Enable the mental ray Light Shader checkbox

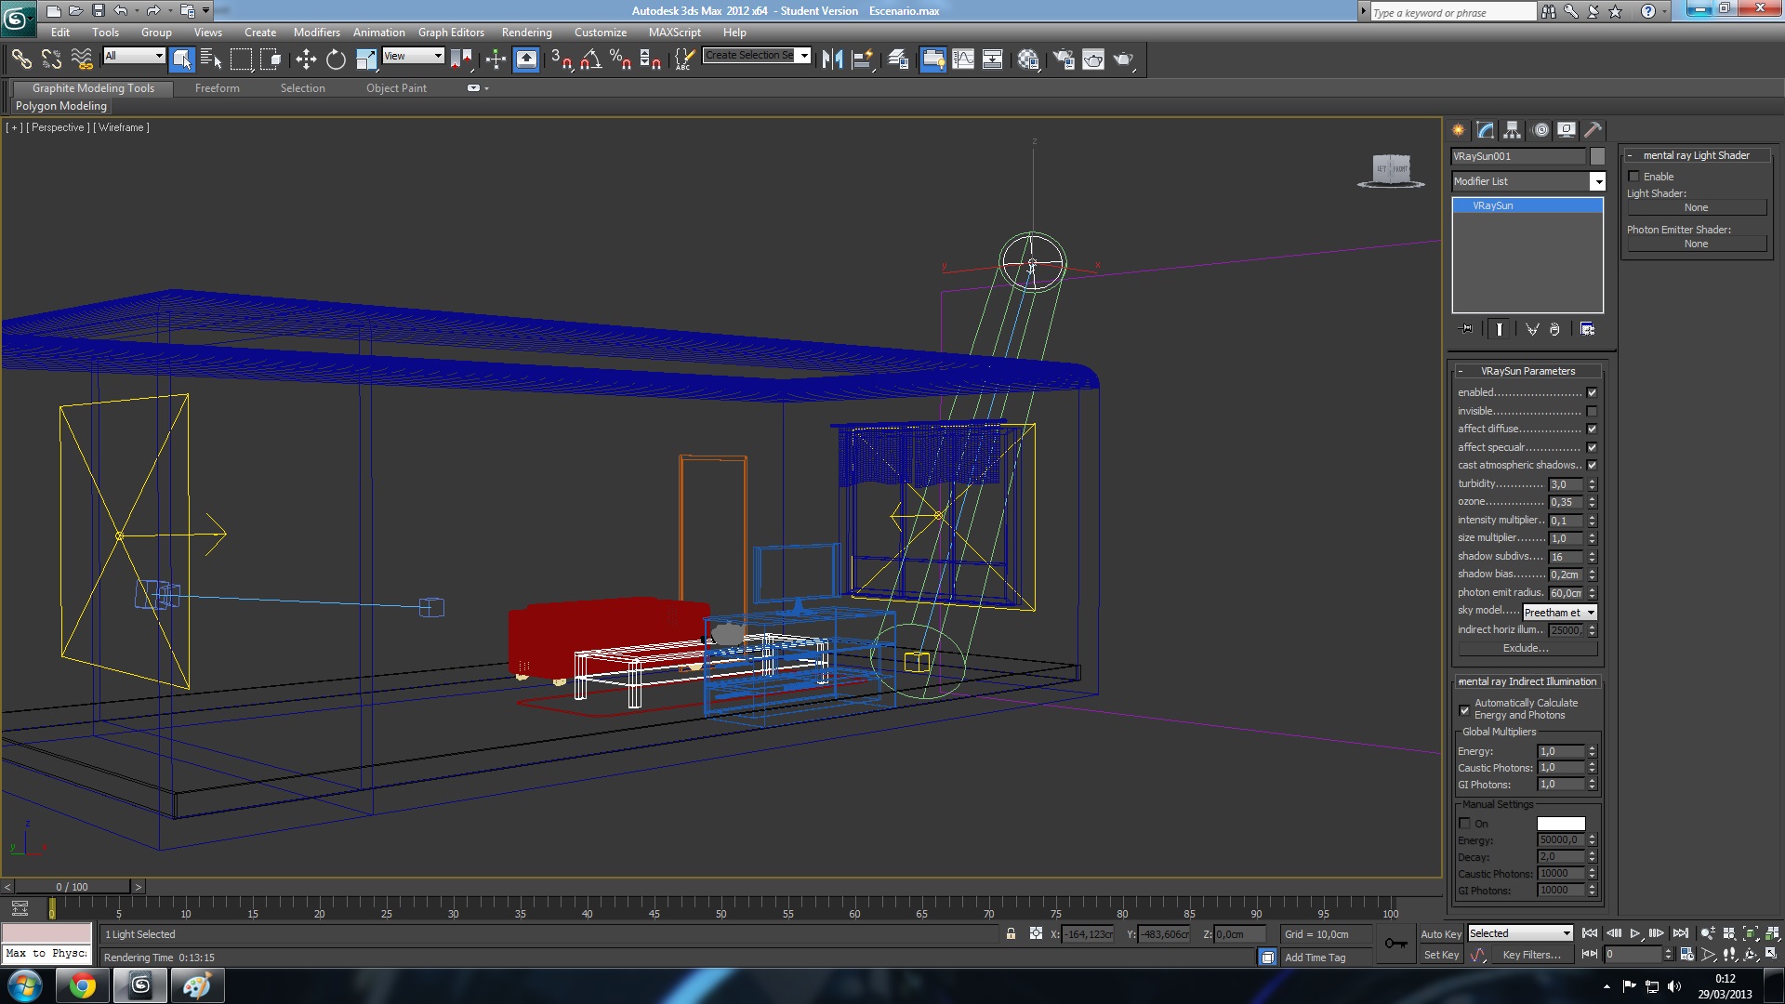[x=1633, y=177]
